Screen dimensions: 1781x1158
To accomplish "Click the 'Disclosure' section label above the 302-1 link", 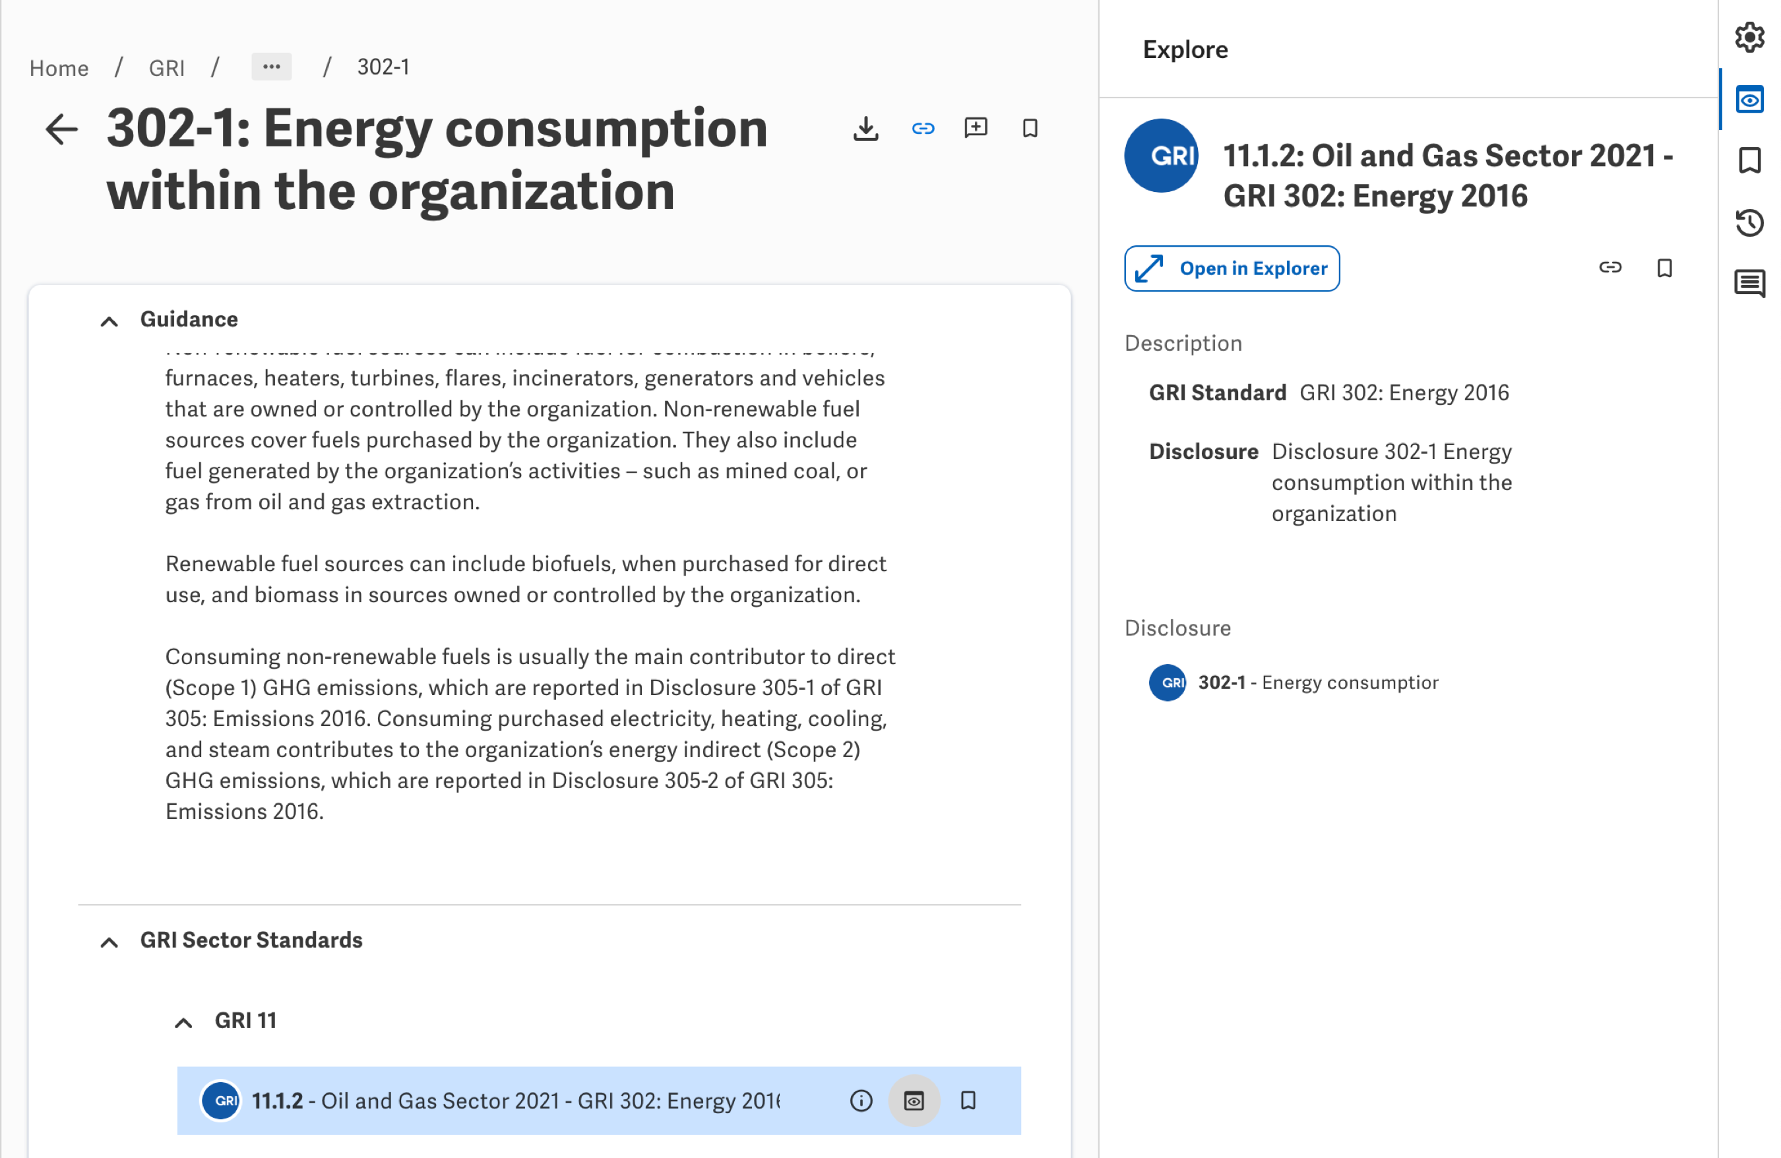I will click(x=1177, y=628).
